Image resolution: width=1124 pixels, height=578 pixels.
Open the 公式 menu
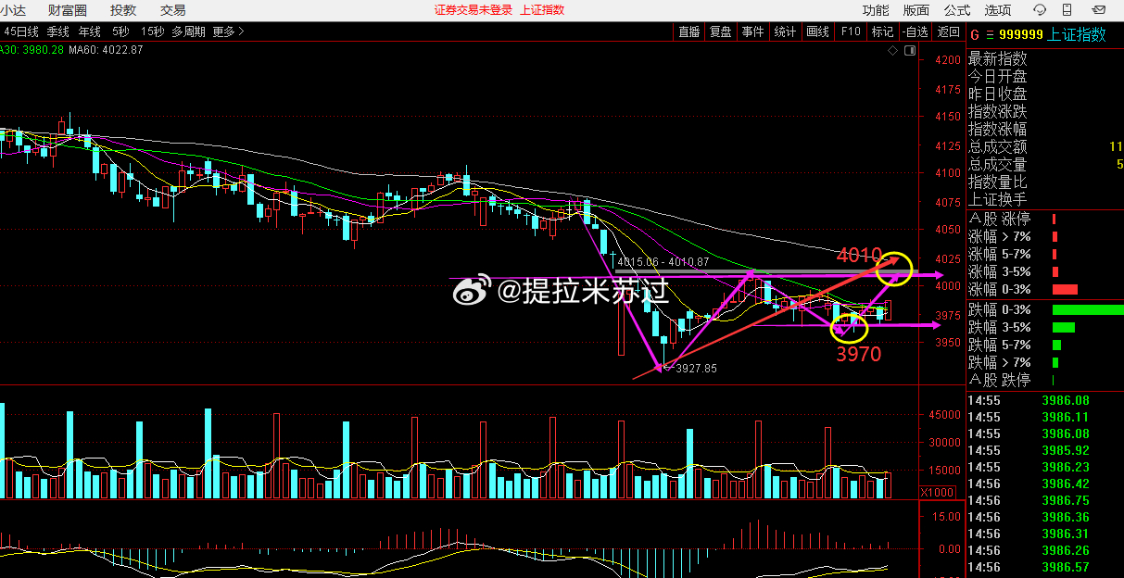[957, 10]
